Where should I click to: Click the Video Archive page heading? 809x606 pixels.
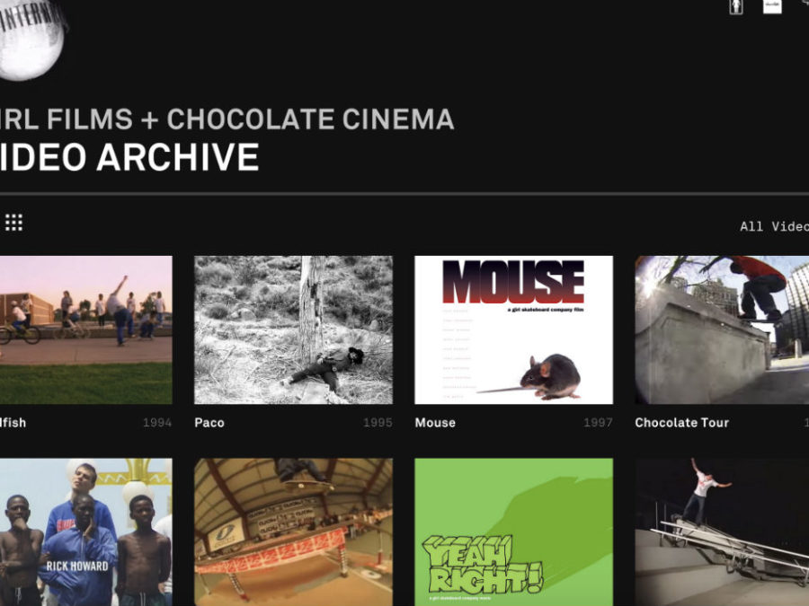129,158
